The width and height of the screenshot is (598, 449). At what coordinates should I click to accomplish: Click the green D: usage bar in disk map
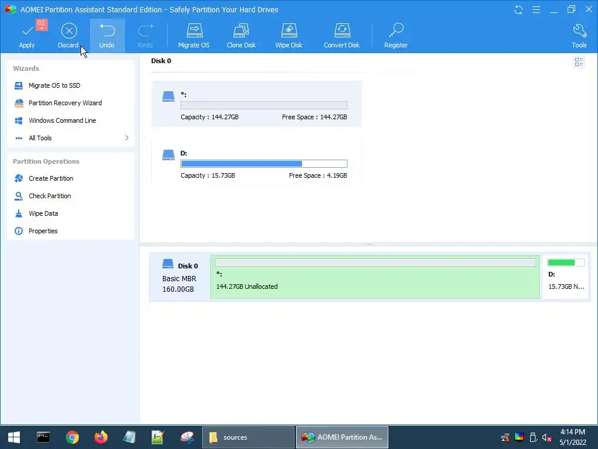[566, 263]
